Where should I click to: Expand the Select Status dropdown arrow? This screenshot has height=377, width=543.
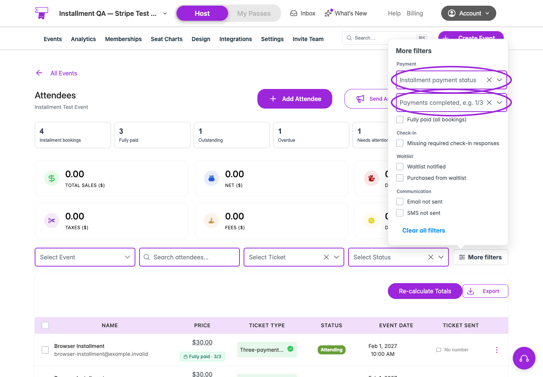(441, 257)
